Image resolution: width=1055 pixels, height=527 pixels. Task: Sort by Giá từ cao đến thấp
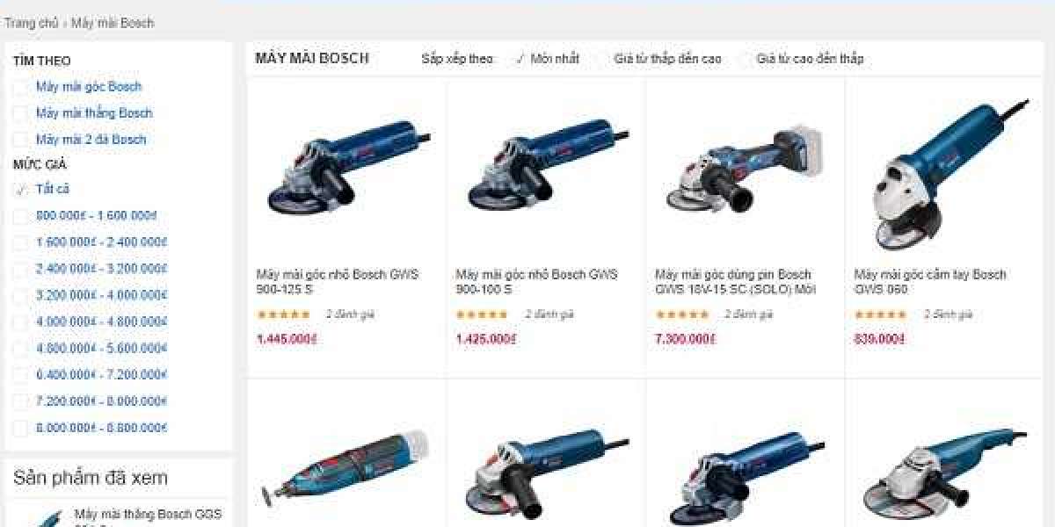(x=810, y=59)
